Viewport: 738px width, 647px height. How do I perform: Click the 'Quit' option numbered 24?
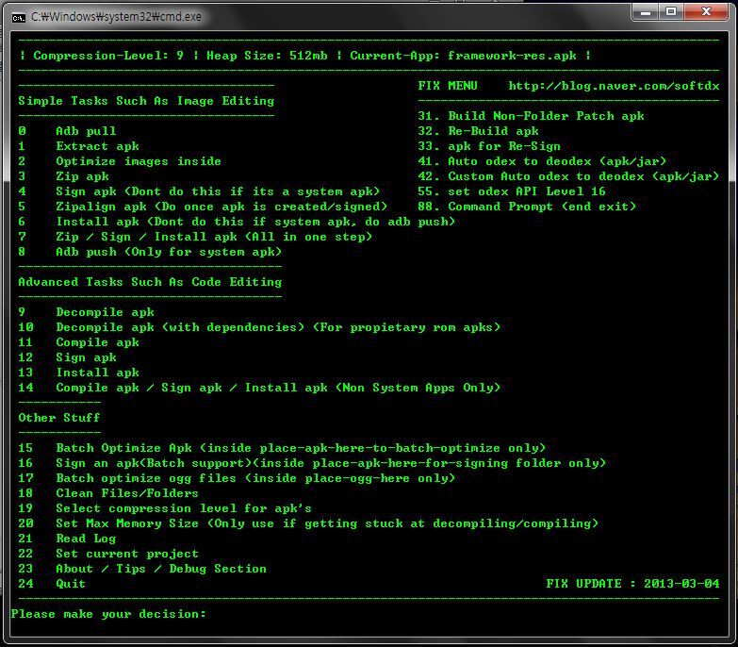tap(71, 584)
